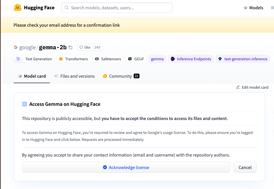Viewport: 274px width, 189px height.
Task: Open the gemma-2b model name link
Action: 52,47
